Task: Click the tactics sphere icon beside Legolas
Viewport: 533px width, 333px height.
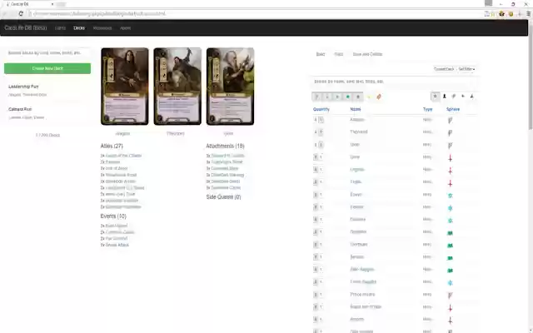Action: coord(450,171)
